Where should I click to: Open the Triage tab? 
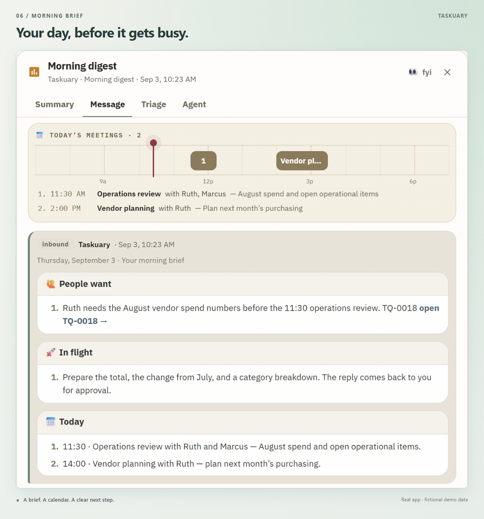154,104
